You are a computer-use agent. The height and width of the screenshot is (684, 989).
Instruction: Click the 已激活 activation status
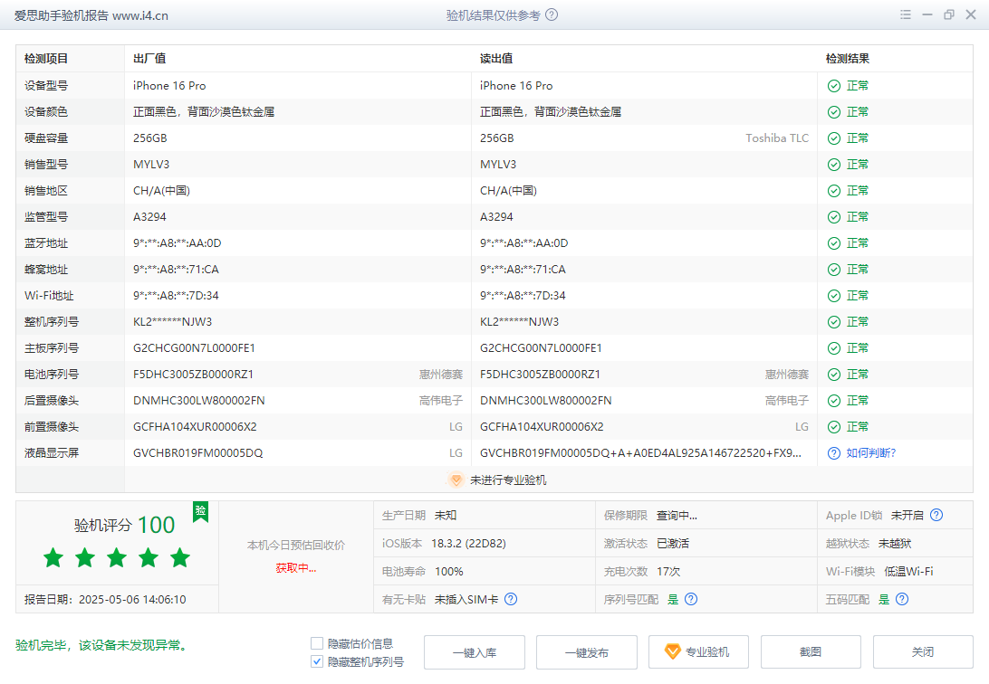[672, 544]
